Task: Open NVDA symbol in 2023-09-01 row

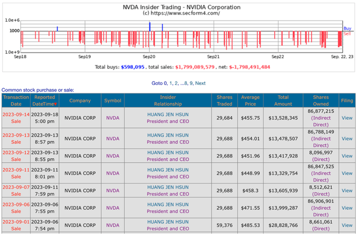Action: (112, 225)
